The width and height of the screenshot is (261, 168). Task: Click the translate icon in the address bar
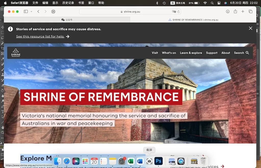[x=174, y=12]
